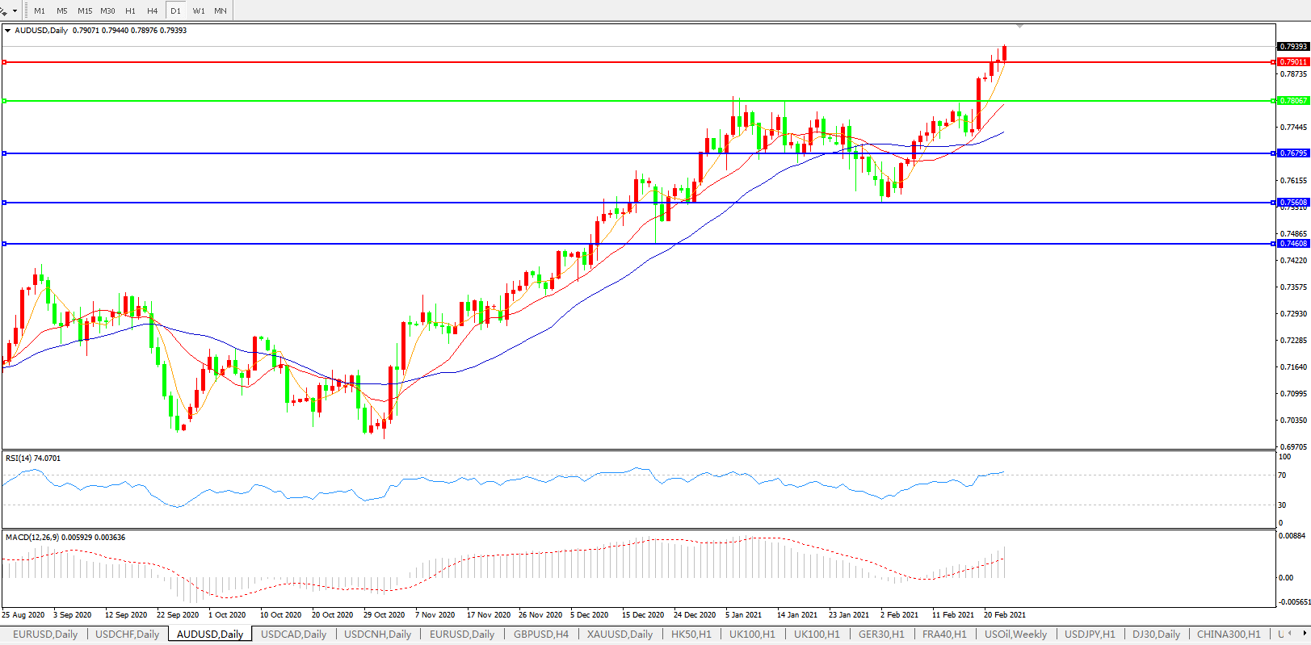This screenshot has width=1311, height=645.
Task: Click the blue 0.74608 price level label
Action: click(1293, 244)
